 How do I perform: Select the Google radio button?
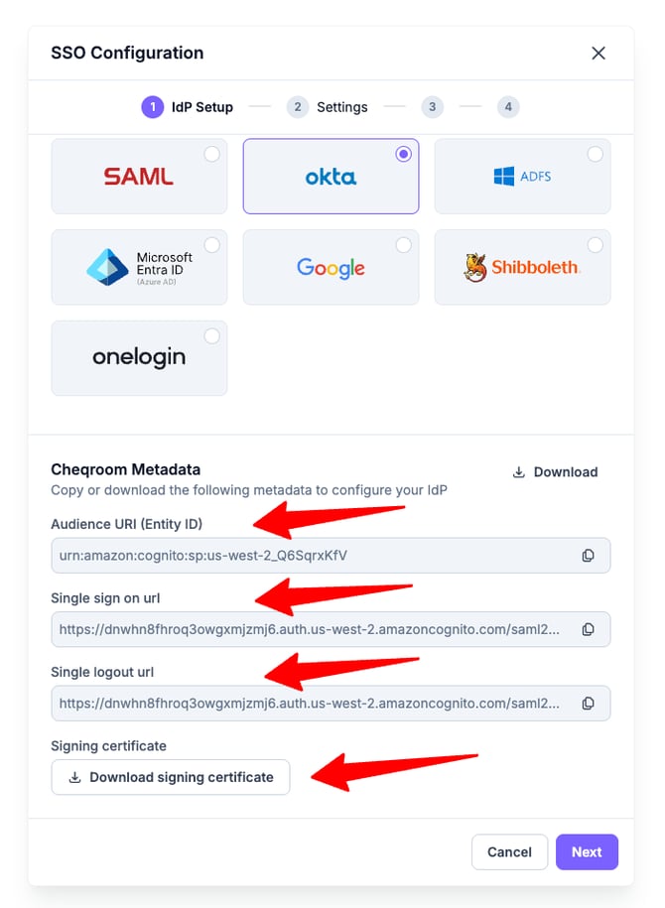(x=403, y=245)
